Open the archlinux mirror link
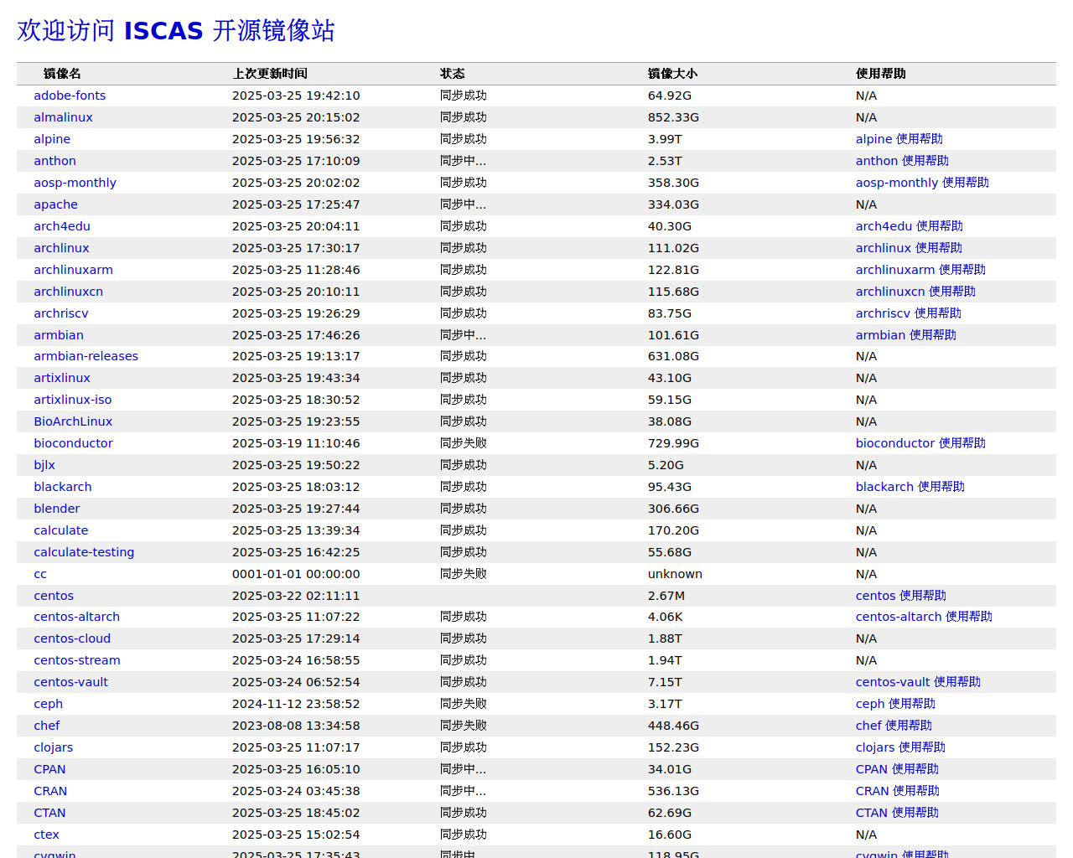The height and width of the screenshot is (858, 1073). (61, 248)
